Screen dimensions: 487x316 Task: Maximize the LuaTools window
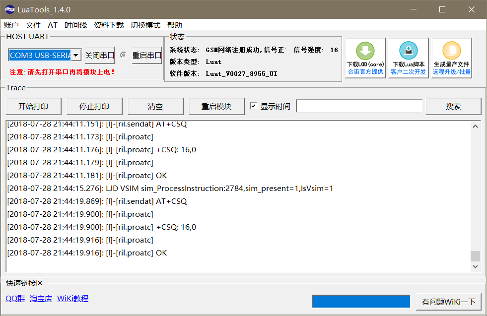(x=442, y=9)
